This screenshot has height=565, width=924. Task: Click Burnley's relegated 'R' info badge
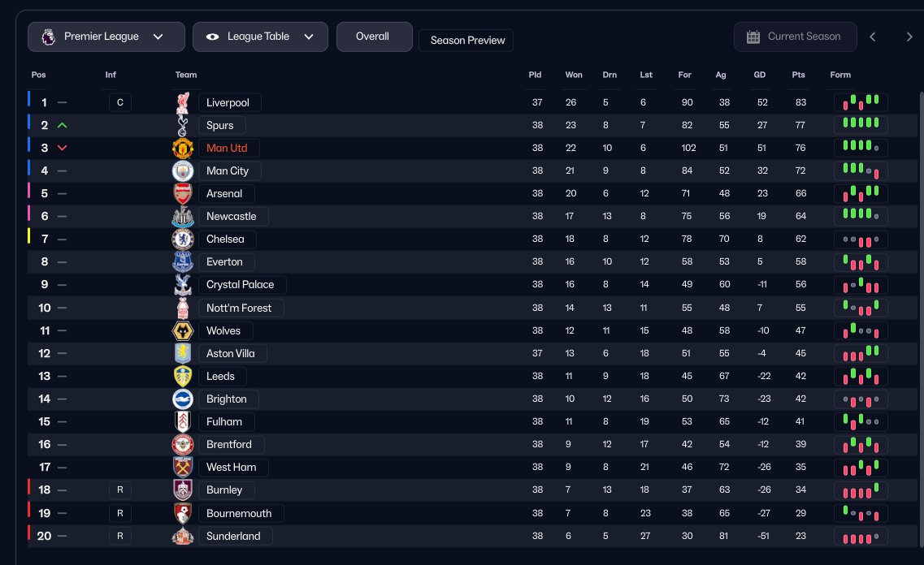[119, 490]
